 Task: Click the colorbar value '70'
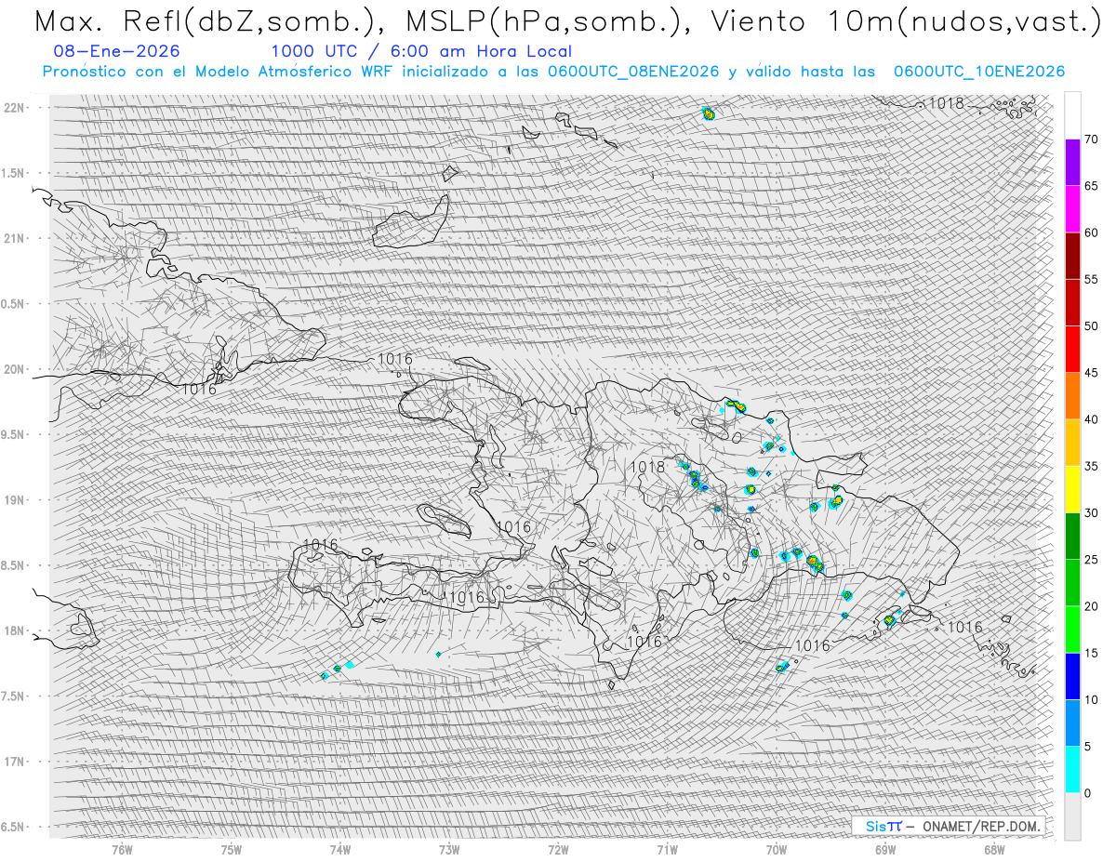tap(1091, 139)
